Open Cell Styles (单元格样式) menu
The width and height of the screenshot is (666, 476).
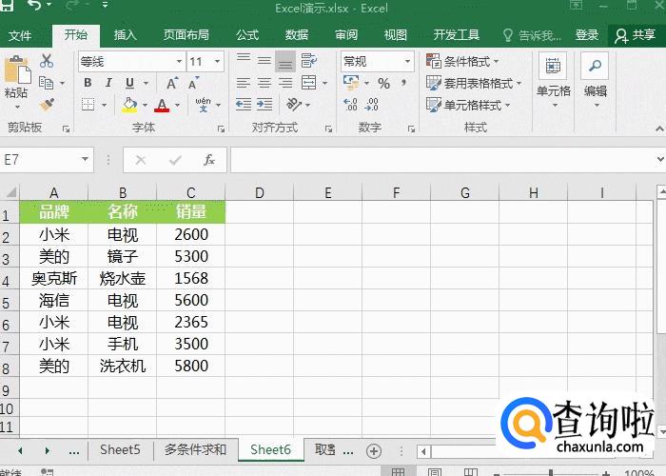pos(468,105)
